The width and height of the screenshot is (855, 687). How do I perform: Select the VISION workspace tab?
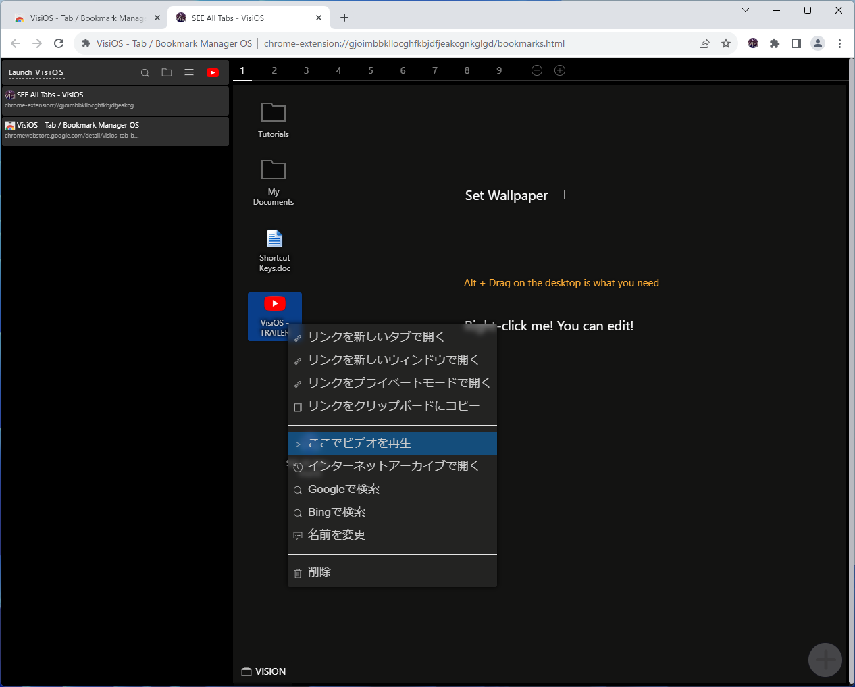click(263, 671)
